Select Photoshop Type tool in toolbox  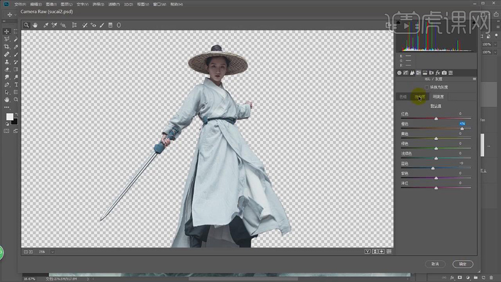(16, 85)
